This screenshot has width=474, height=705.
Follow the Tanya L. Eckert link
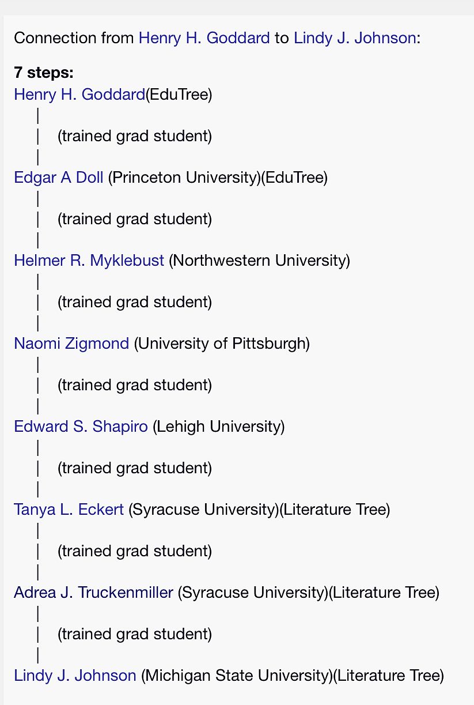69,510
